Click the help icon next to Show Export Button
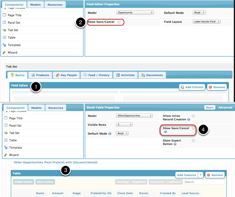The image size is (235, 197). click(x=175, y=144)
